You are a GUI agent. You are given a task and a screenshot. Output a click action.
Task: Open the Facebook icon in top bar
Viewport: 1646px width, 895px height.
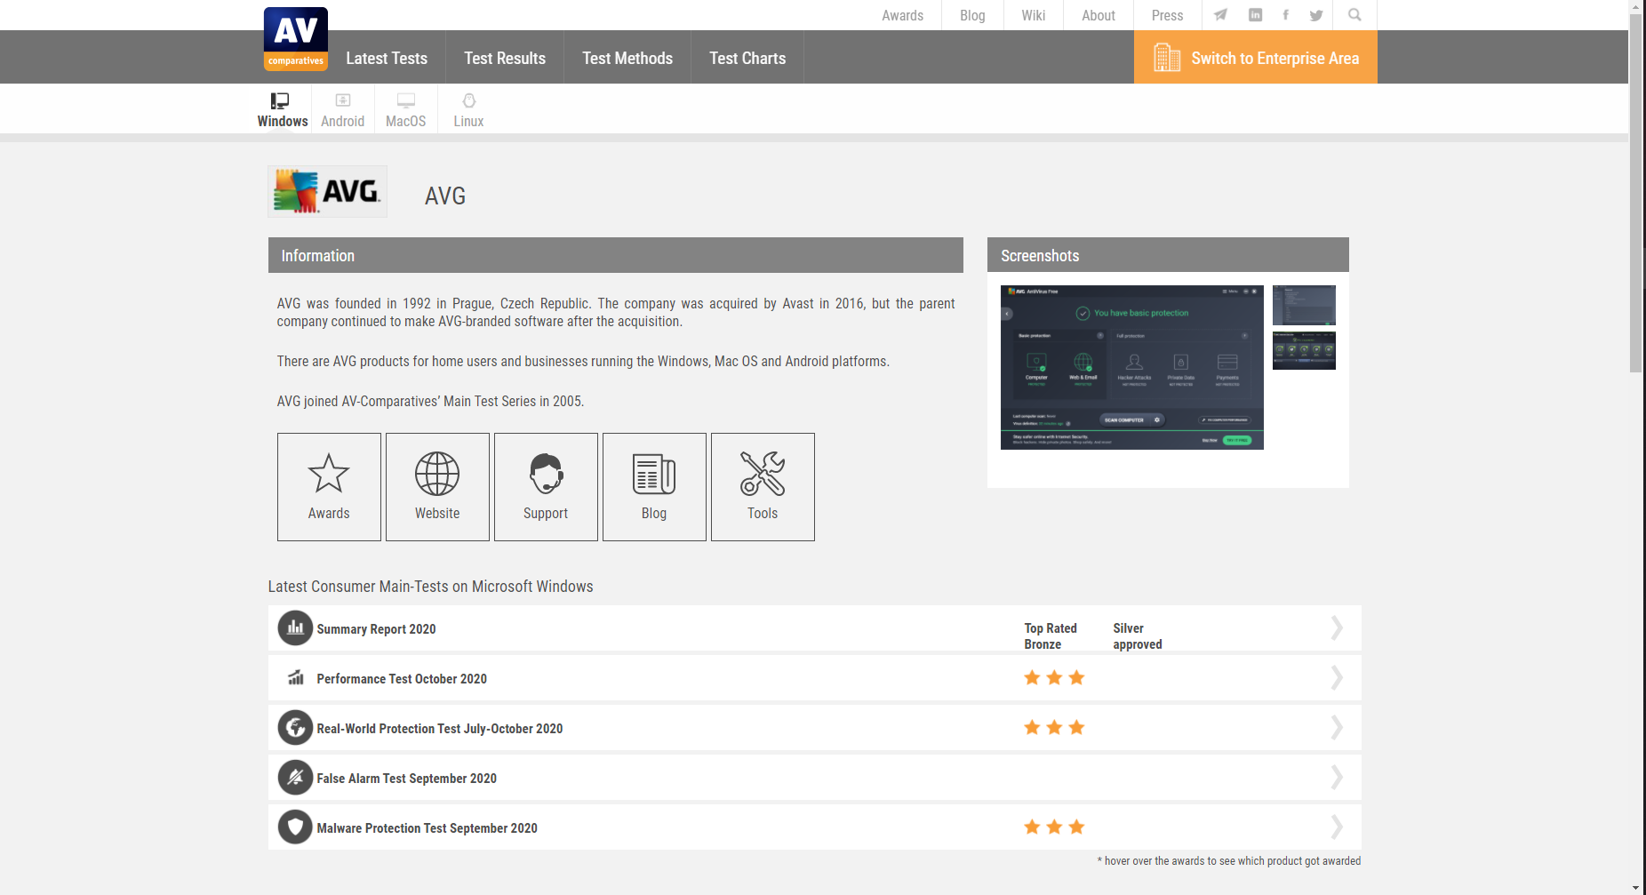(x=1285, y=15)
